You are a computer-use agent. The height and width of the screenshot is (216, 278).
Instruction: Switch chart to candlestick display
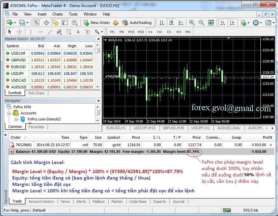pyautogui.click(x=171, y=23)
